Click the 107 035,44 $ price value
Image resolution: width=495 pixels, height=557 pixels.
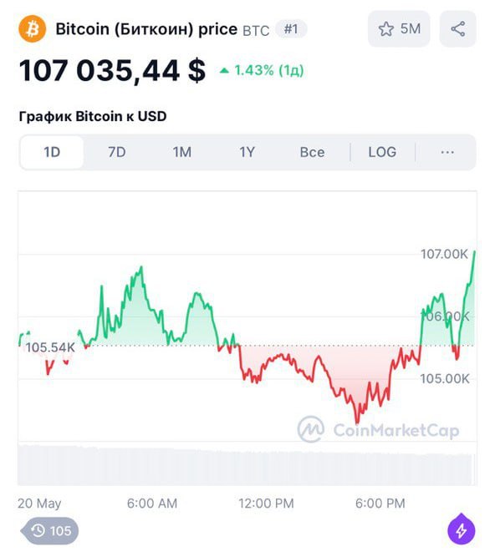pos(112,70)
